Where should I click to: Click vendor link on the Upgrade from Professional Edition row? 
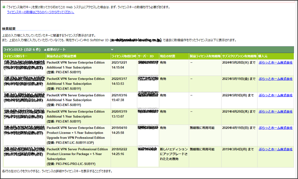pyautogui.click(x=275, y=128)
